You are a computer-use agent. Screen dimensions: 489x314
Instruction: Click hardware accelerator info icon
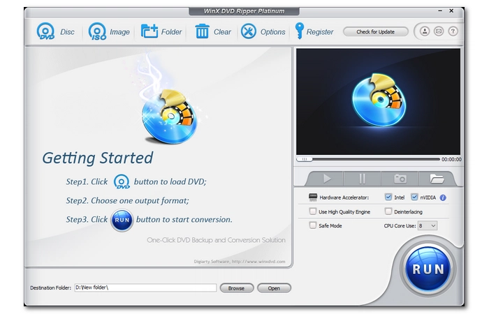(x=443, y=197)
